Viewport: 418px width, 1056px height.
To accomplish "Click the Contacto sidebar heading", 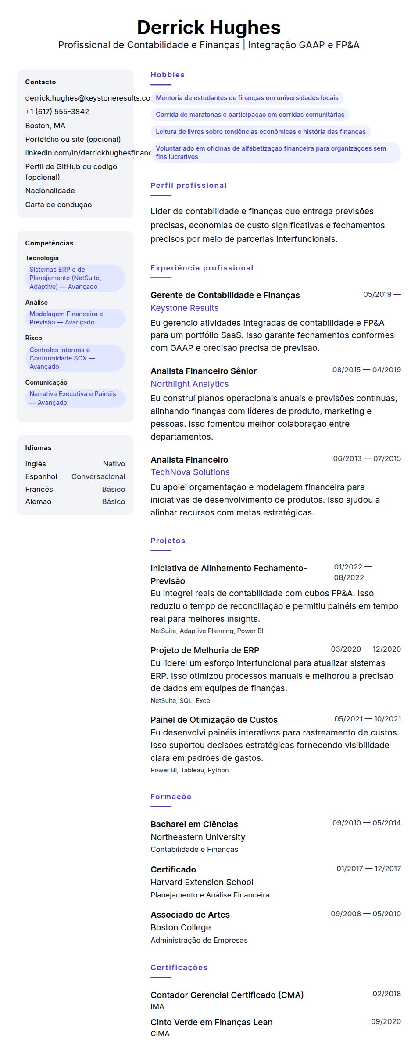I will pos(40,82).
